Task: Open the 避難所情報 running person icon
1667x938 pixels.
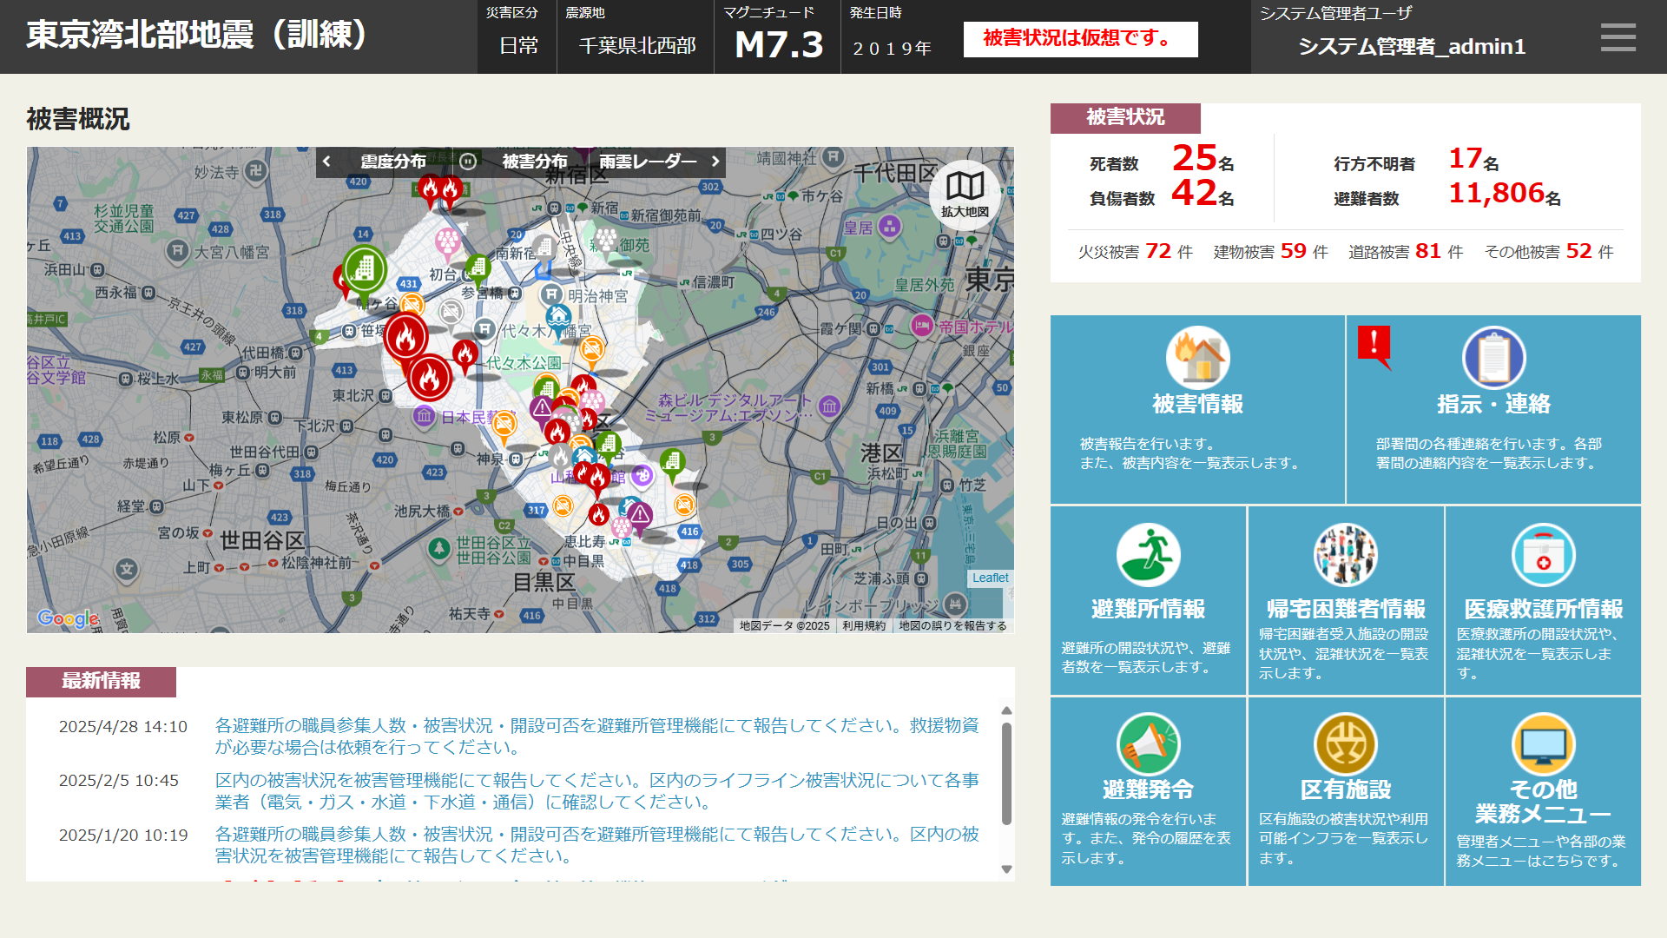Action: click(1148, 555)
